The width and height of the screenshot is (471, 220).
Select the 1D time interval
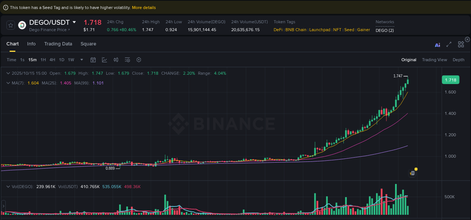[61, 59]
